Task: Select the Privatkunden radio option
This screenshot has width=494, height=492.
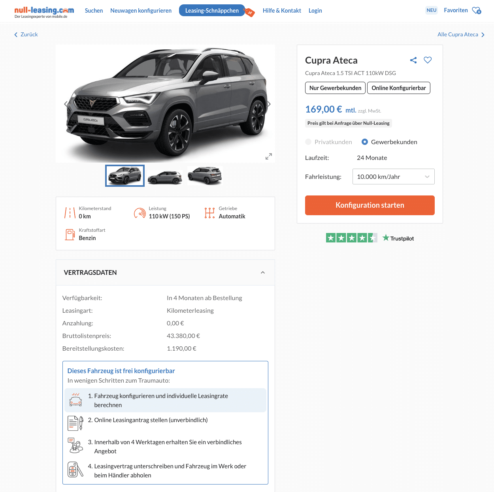Action: point(308,142)
